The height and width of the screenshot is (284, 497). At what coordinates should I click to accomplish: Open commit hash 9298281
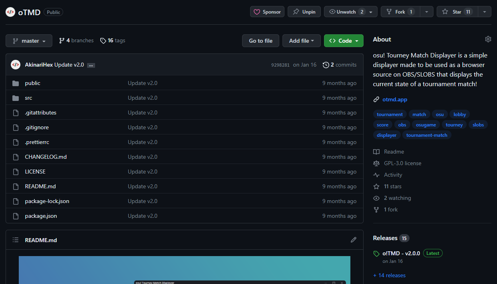280,65
